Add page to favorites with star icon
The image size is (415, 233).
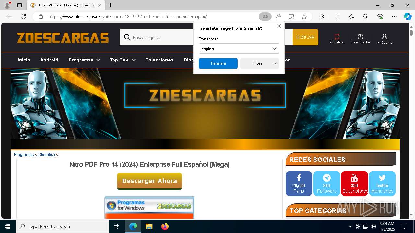point(304,17)
